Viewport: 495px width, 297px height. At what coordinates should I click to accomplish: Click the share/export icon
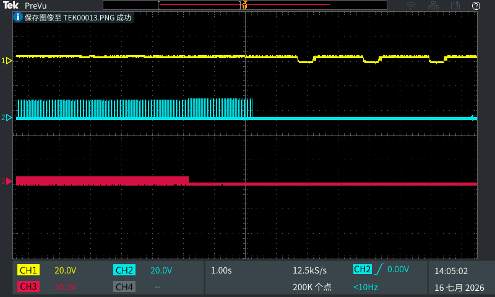point(455,6)
